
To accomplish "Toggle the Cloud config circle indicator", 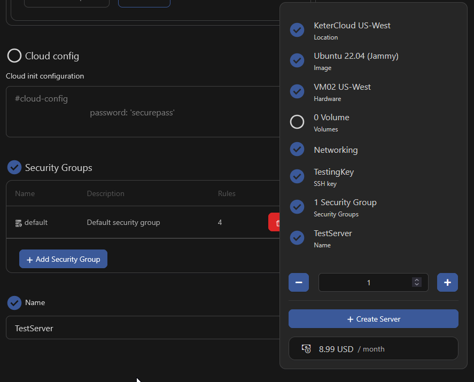I will [x=14, y=56].
